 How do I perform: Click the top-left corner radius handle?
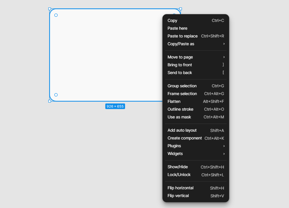56,15
